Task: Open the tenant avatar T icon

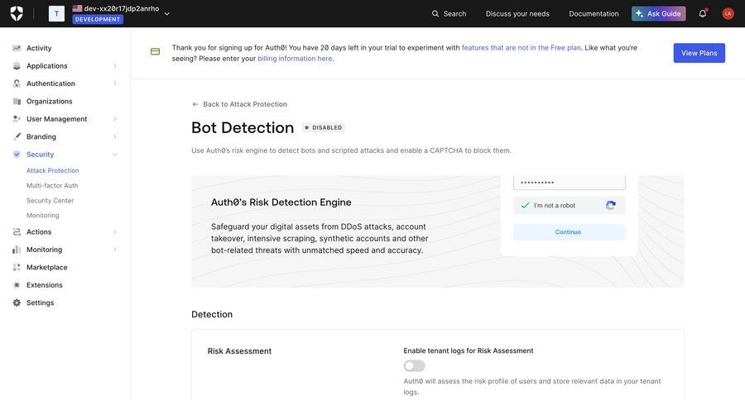Action: click(x=56, y=13)
